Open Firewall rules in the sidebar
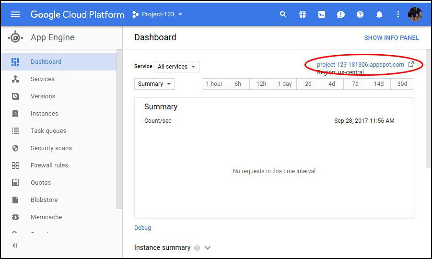 (58, 165)
